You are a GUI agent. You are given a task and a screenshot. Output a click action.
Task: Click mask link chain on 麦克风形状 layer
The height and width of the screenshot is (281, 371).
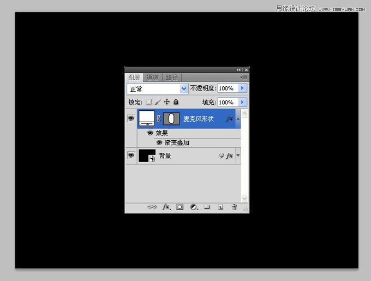coord(159,118)
